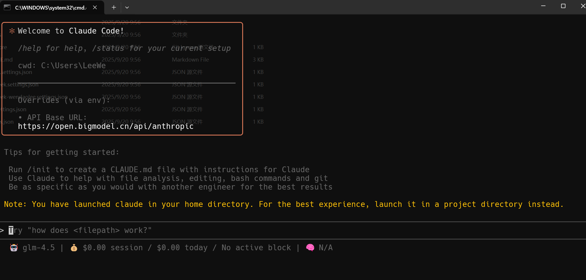This screenshot has height=280, width=586.
Task: Close the cmd.exe tab
Action: click(95, 8)
